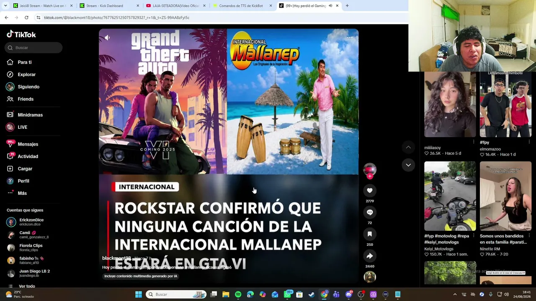Expand followed accounts with Ver todo

pos(27,286)
